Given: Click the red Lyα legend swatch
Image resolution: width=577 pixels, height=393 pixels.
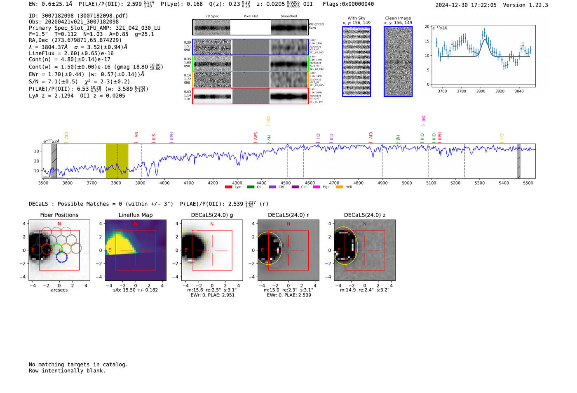Looking at the screenshot, I should point(228,187).
